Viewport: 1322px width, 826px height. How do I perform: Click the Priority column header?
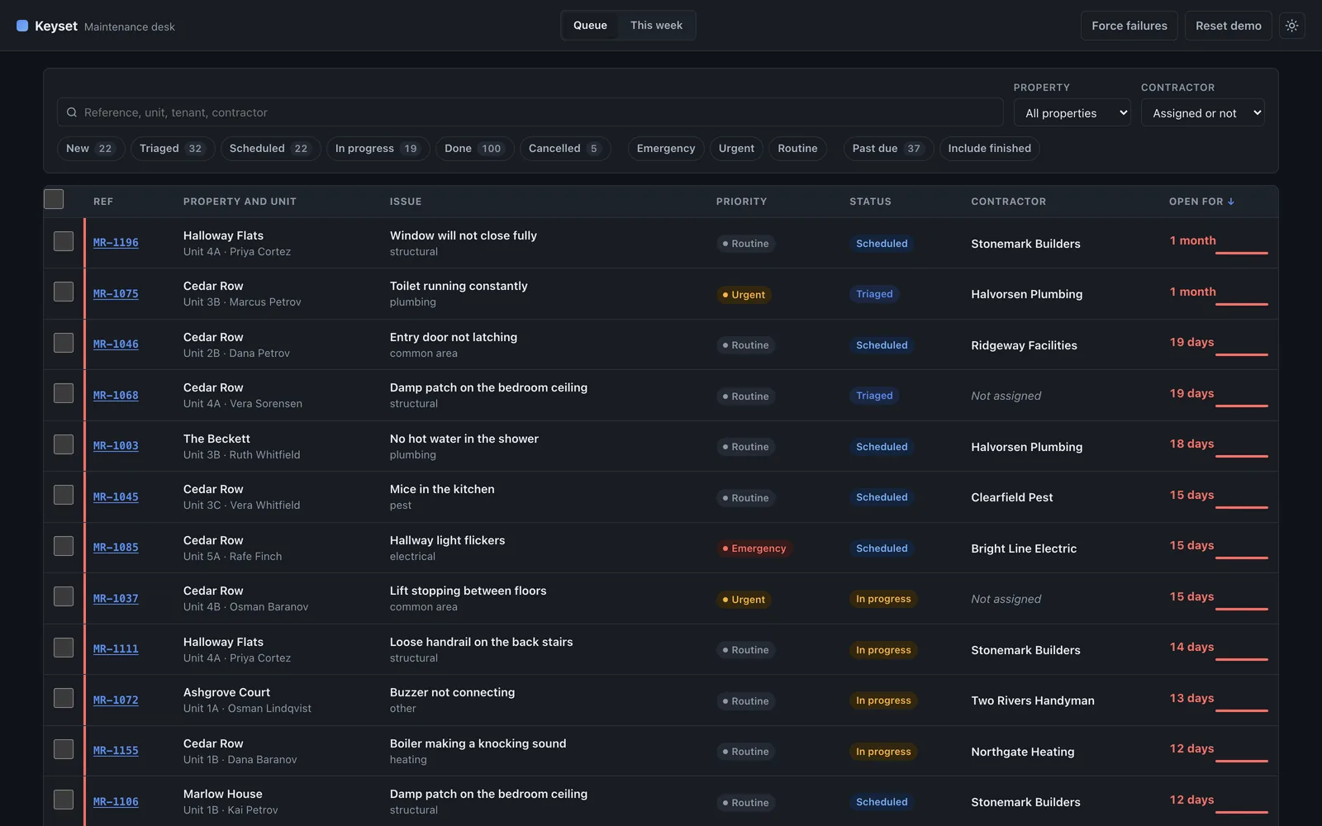741,202
